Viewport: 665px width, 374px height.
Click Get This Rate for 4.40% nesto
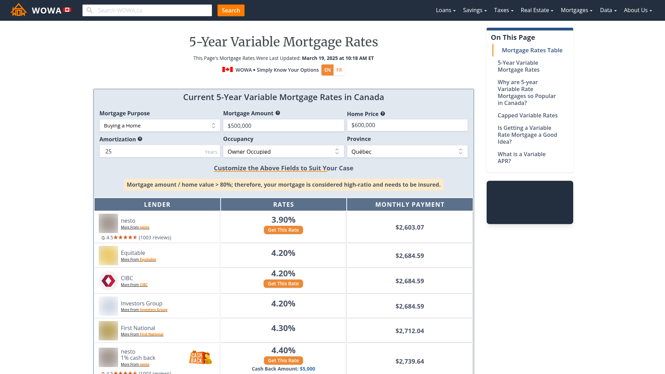[x=283, y=360]
